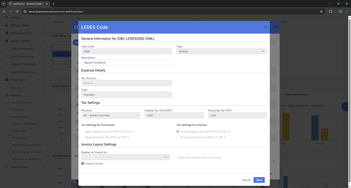Bookmark this page with star icon
The image size is (351, 188).
[321, 11]
